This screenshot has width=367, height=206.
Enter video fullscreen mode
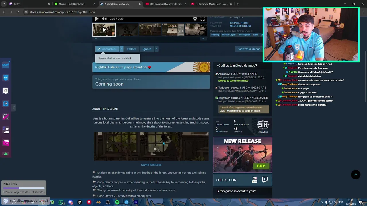click(x=203, y=19)
